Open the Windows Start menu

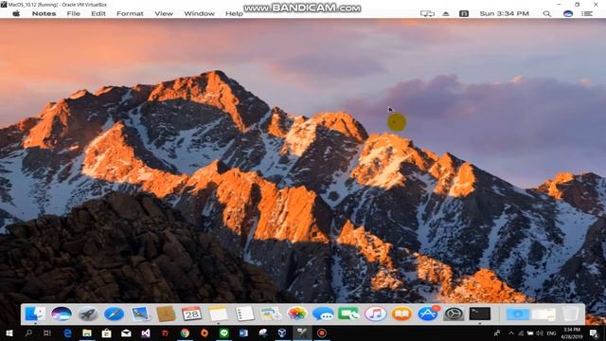click(x=9, y=332)
